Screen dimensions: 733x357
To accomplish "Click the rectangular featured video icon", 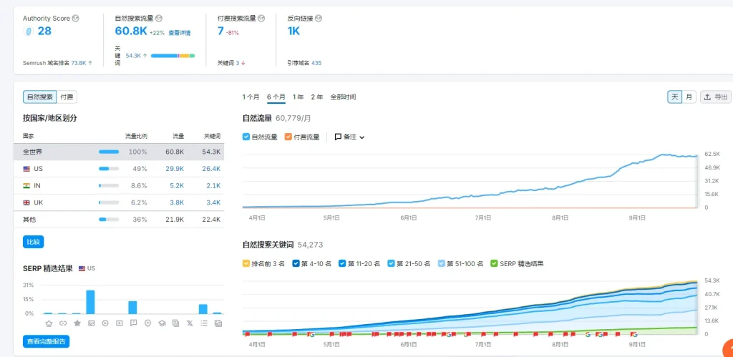I will 120,323.
